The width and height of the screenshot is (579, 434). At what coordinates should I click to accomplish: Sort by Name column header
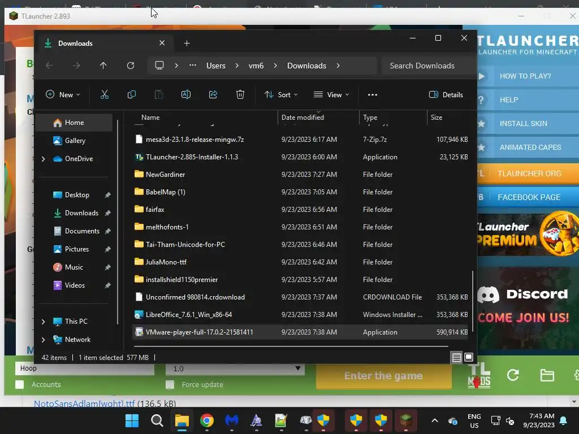[150, 118]
